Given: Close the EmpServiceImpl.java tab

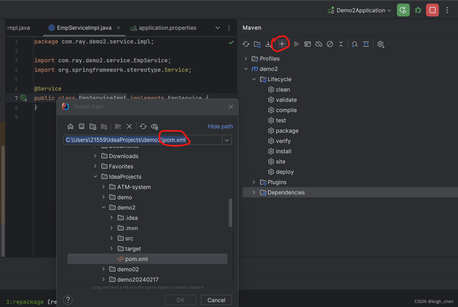Looking at the screenshot, I should pyautogui.click(x=118, y=28).
